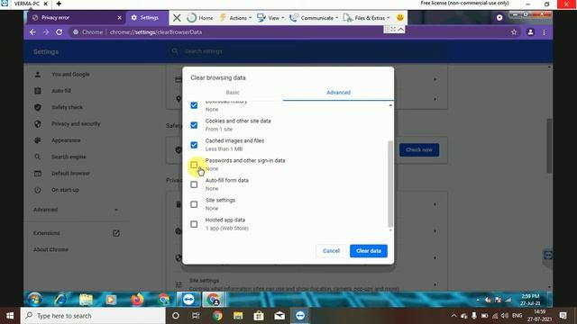Open the Windows Explorer folder on remote taskbar
577x324 pixels.
point(86,300)
